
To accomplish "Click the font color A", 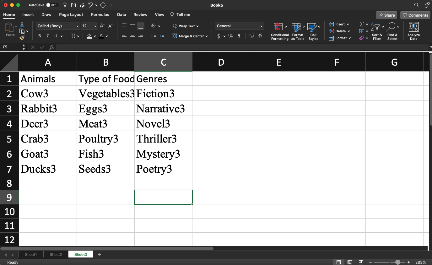I will tap(101, 36).
